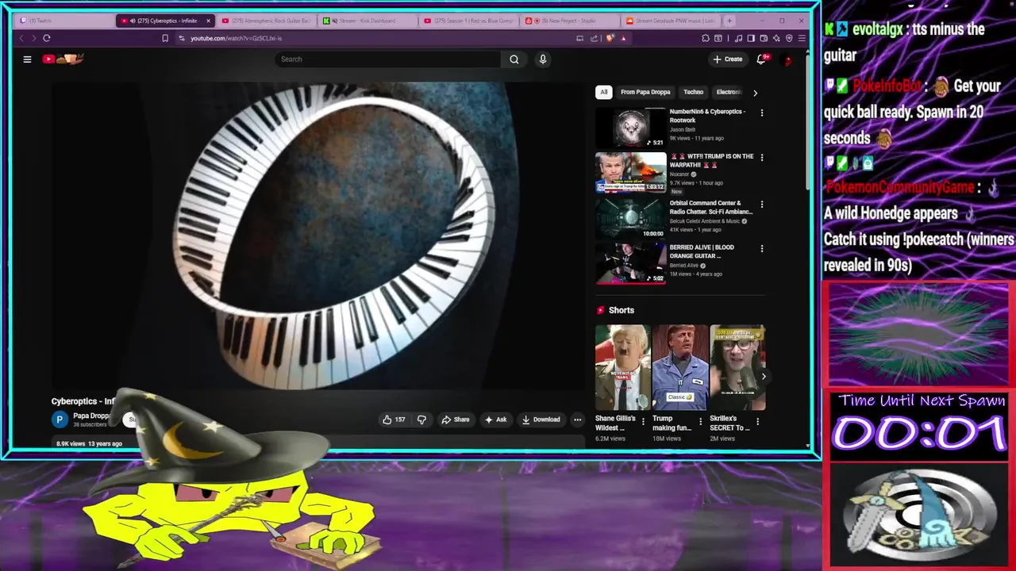The width and height of the screenshot is (1016, 571).
Task: Open options for WTF!! TRUMP video
Action: pyautogui.click(x=762, y=157)
